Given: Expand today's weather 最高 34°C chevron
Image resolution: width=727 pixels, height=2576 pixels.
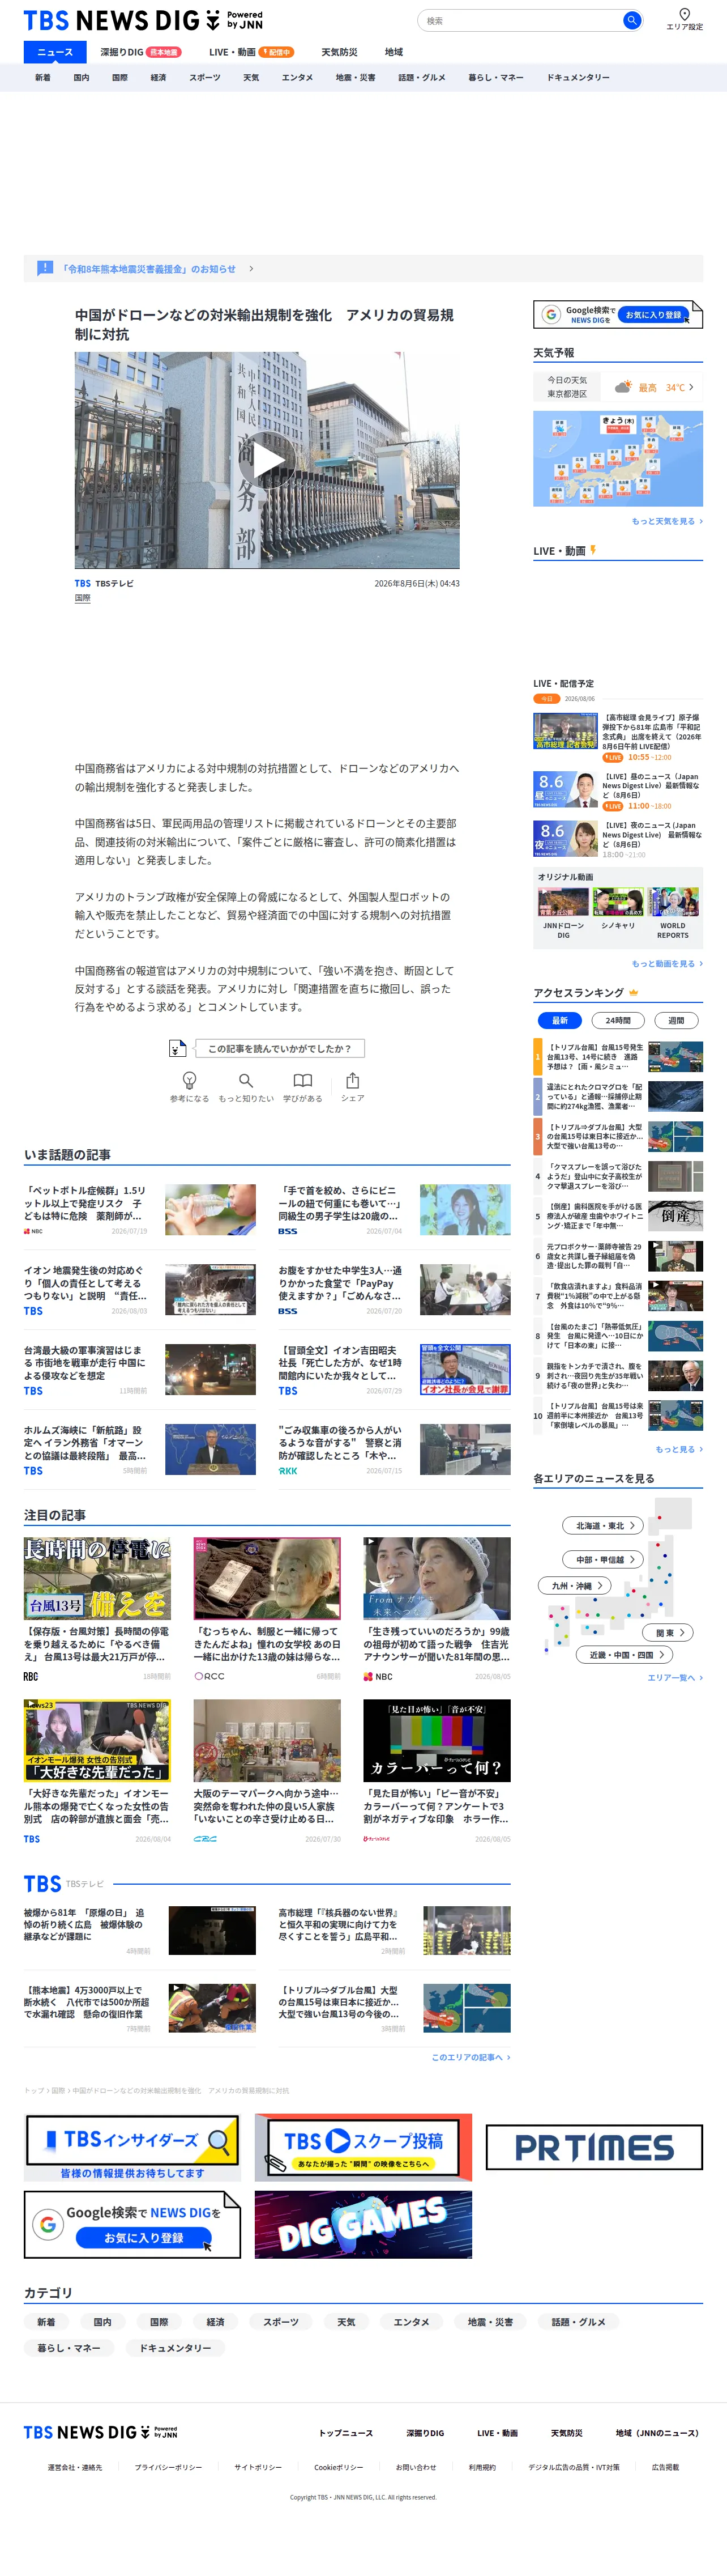Looking at the screenshot, I should click(690, 387).
